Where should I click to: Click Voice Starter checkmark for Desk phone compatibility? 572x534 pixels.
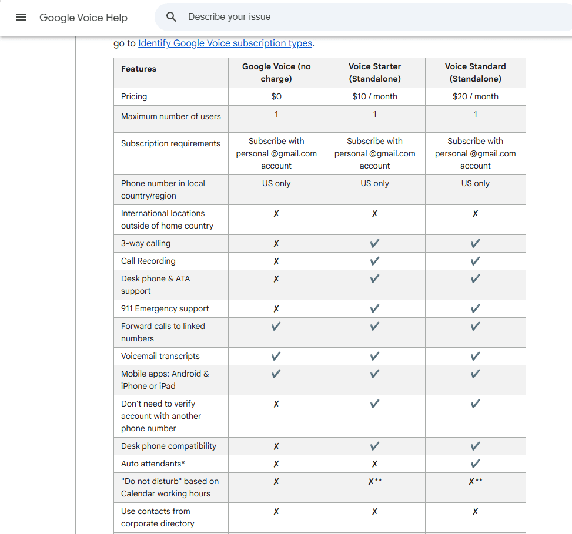pos(374,446)
